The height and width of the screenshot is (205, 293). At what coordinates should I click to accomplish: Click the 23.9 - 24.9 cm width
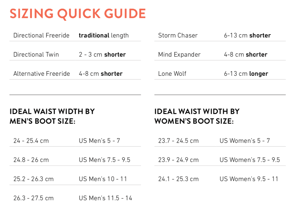tap(178, 160)
